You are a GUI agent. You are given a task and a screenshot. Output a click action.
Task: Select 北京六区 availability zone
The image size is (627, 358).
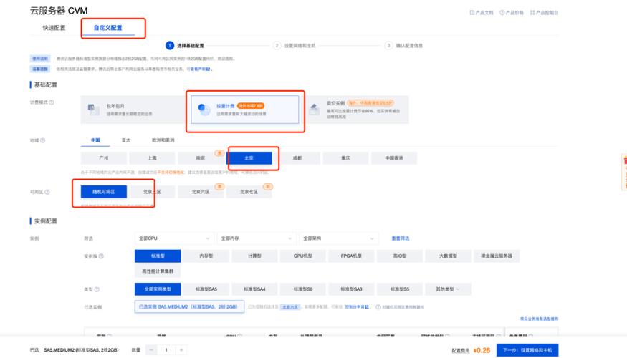coord(201,192)
